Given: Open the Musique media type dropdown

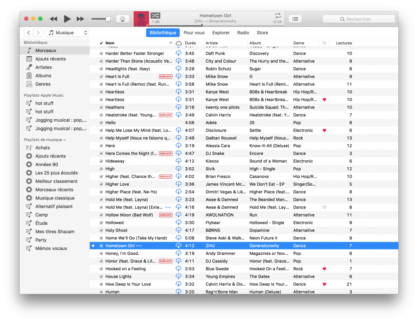Looking at the screenshot, I should click(67, 33).
